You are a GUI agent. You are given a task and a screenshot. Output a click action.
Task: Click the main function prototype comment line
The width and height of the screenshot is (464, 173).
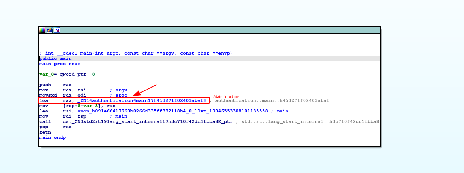tap(136, 53)
